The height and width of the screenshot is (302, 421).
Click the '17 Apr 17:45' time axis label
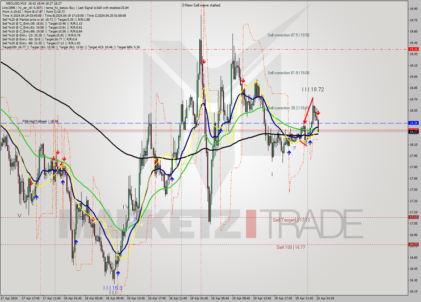pyautogui.click(x=31, y=299)
